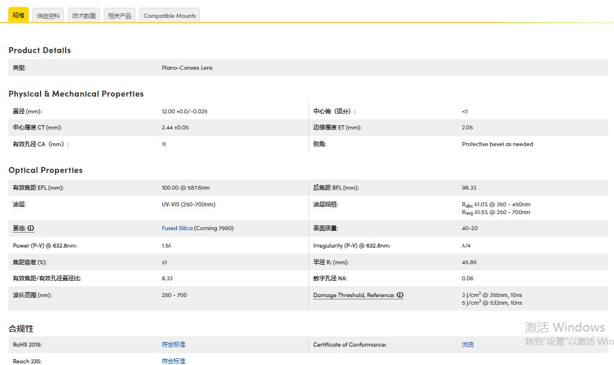Click the EFL value 100.00 @ 587.6nm
The image size is (614, 365).
click(x=186, y=188)
